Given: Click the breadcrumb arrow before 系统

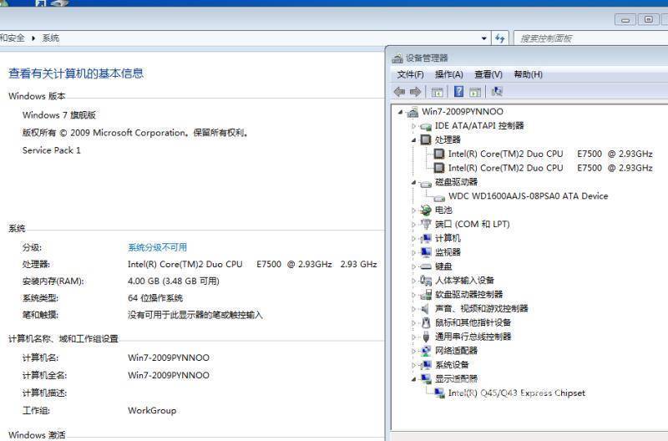Looking at the screenshot, I should (x=33, y=38).
